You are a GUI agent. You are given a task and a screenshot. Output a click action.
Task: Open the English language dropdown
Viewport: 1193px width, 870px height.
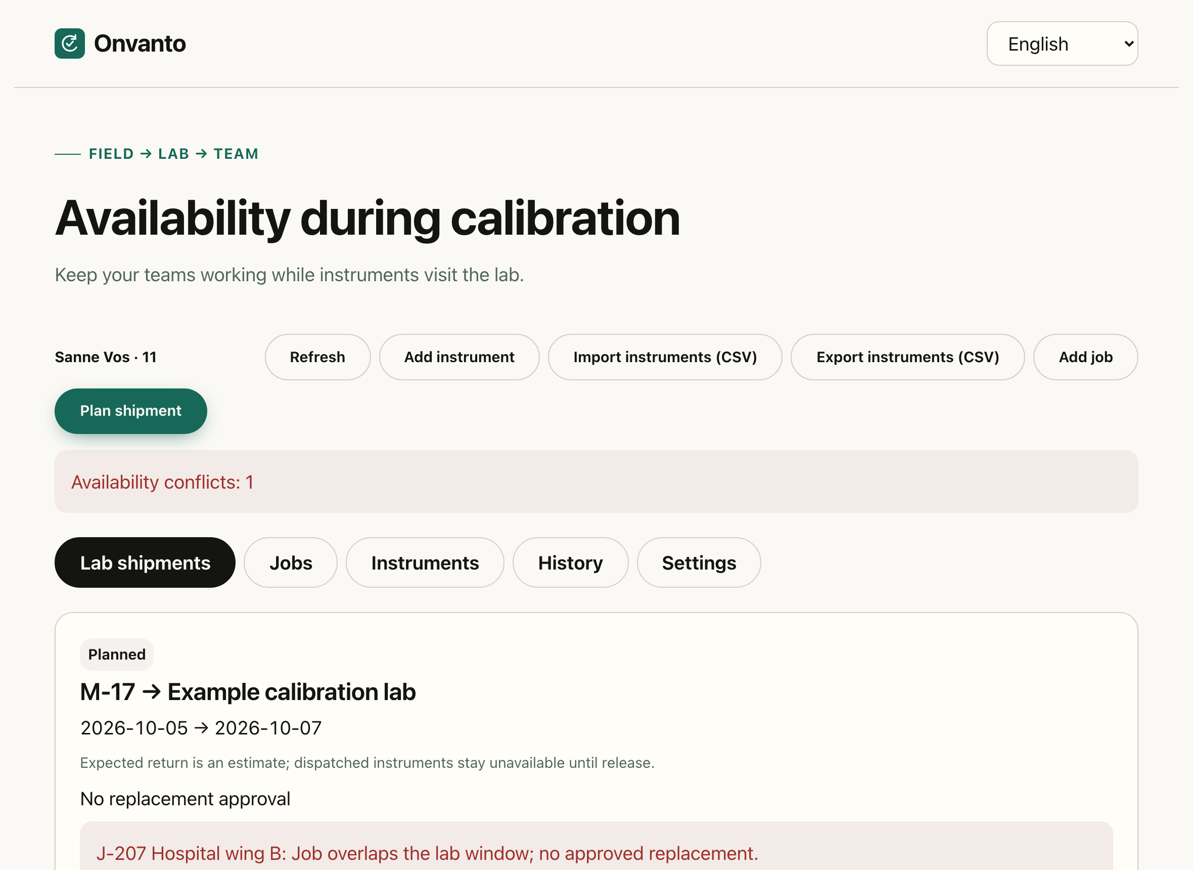coord(1062,43)
